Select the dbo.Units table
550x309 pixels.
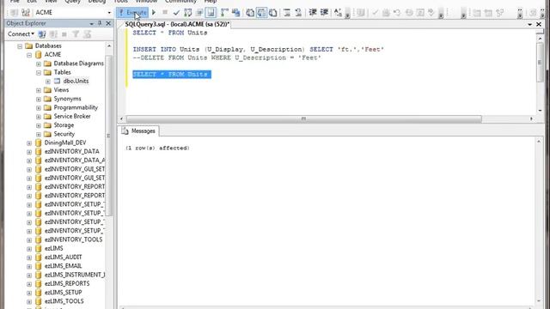[76, 81]
